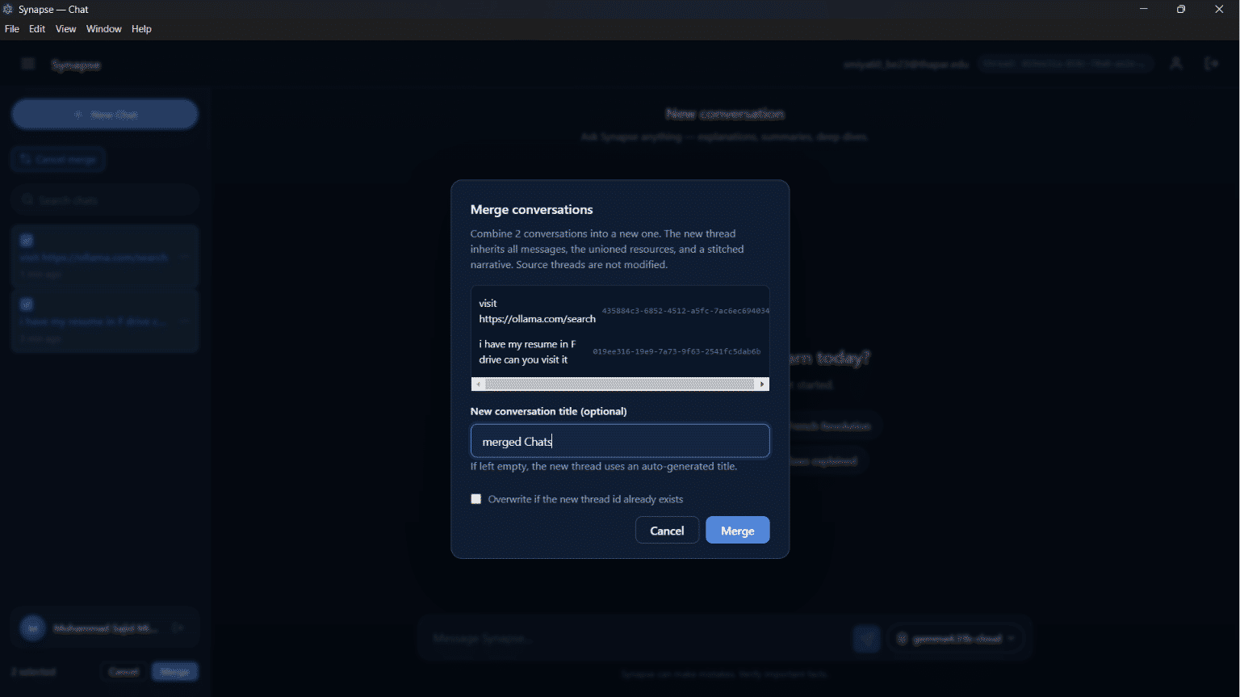
Task: Click the 'If left empty' hint text
Action: pyautogui.click(x=604, y=466)
